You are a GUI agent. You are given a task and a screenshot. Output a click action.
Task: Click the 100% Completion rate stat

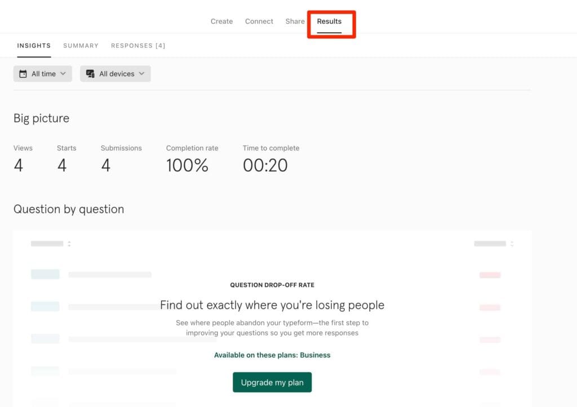pos(187,165)
